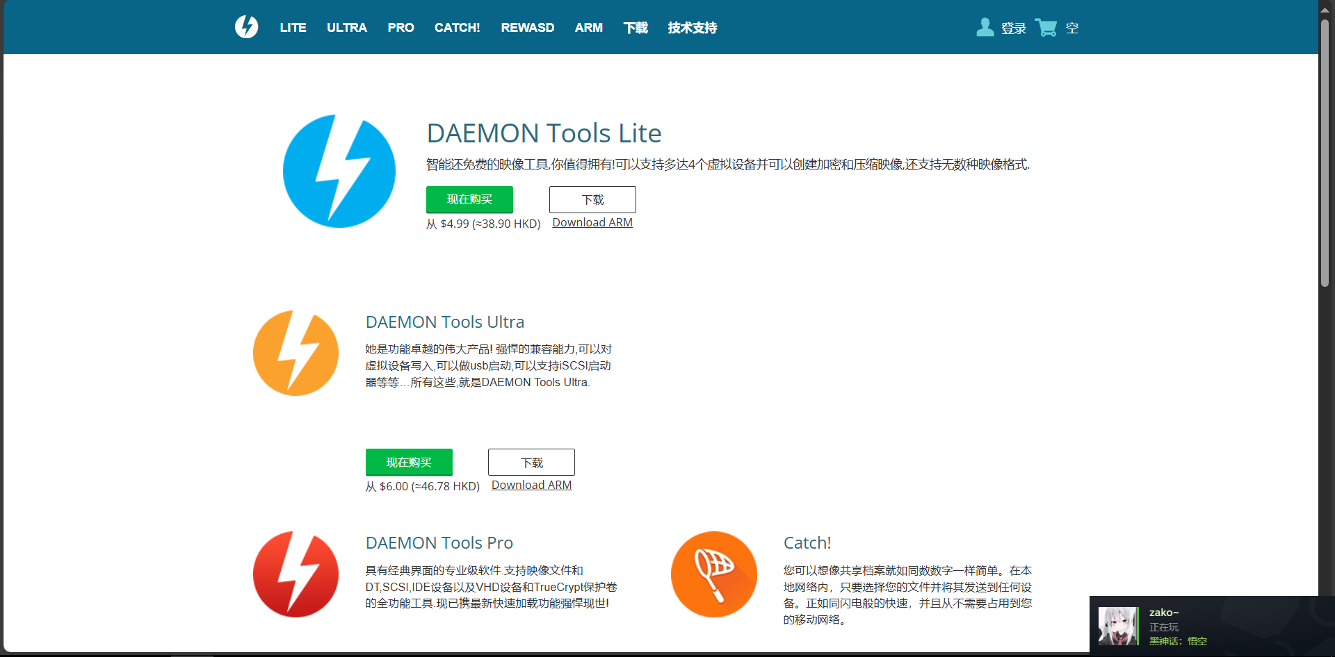Click the red DAEMON Tools Pro icon

pyautogui.click(x=296, y=574)
